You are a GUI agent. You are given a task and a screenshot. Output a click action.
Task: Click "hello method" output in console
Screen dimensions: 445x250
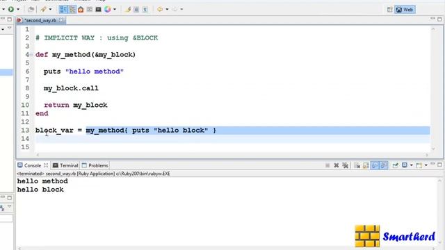point(42,181)
